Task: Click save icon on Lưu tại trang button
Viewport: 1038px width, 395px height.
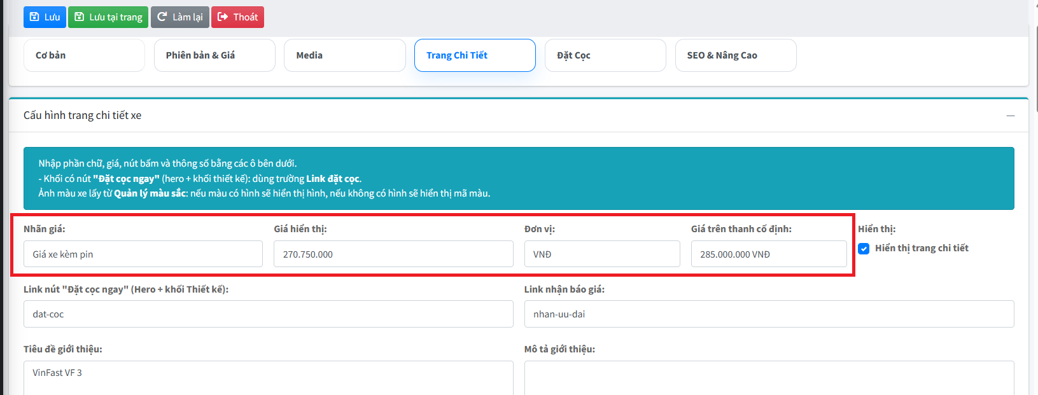Action: point(80,17)
